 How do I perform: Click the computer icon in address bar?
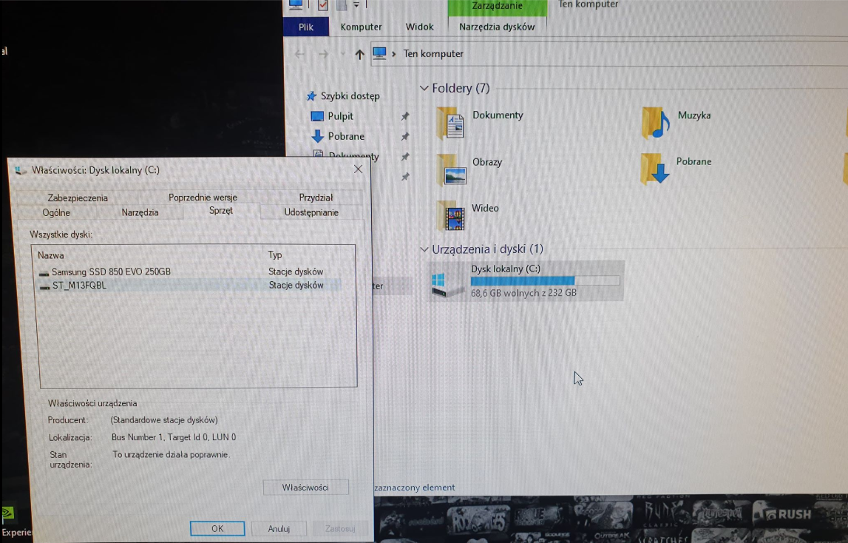pos(380,53)
